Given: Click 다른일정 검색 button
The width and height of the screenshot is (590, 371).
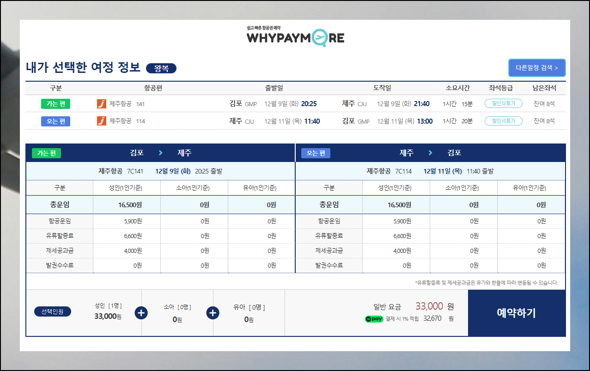Looking at the screenshot, I should tap(537, 68).
